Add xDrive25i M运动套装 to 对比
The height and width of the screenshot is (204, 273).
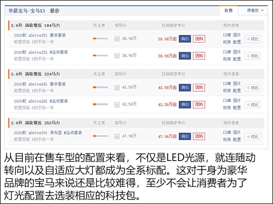(x=252, y=56)
